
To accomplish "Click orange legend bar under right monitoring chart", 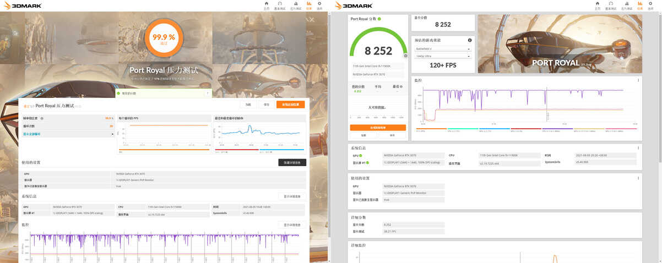I will [431, 129].
